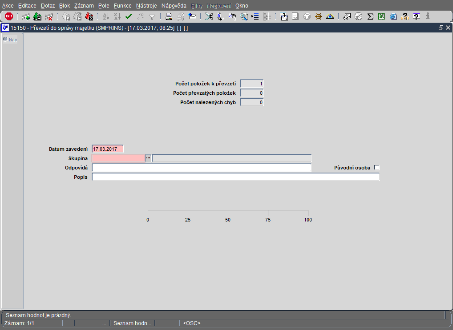Click the wrench tool icon

[x=141, y=16]
